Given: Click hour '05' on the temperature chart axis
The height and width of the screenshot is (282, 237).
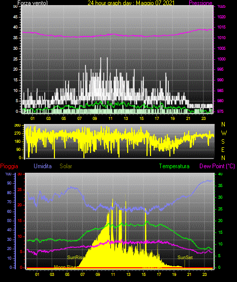Looking at the screenshot, I should [67, 274].
